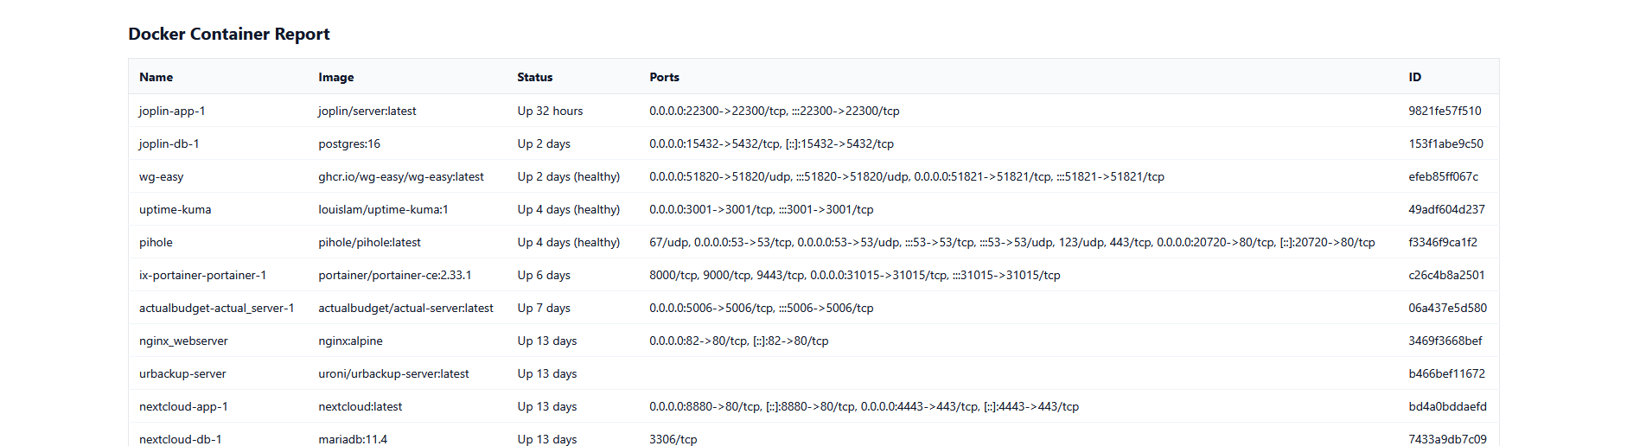The image size is (1627, 446).
Task: Click uptime-kuma's Up 4 days (healthy) status
Action: coord(569,209)
